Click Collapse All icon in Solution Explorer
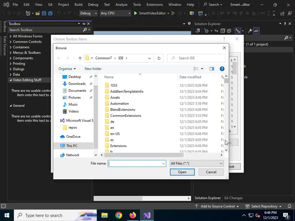Viewport: 295px width, 221px height. 223,31
